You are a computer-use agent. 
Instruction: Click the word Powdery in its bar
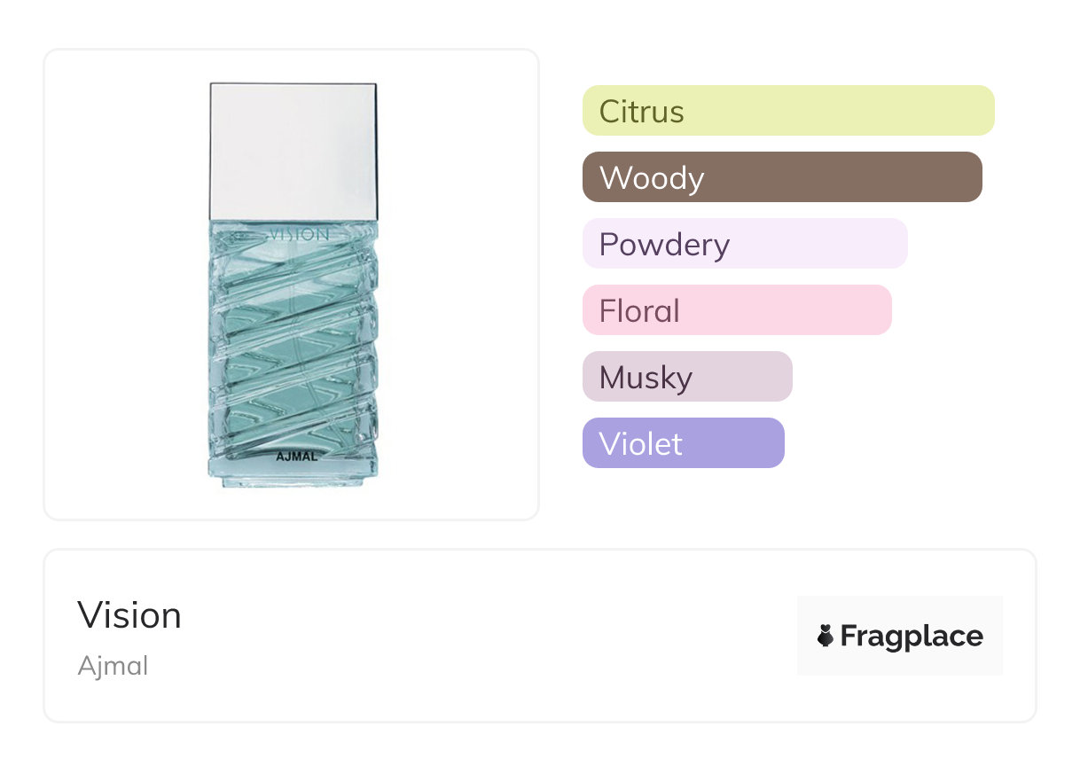pyautogui.click(x=664, y=245)
